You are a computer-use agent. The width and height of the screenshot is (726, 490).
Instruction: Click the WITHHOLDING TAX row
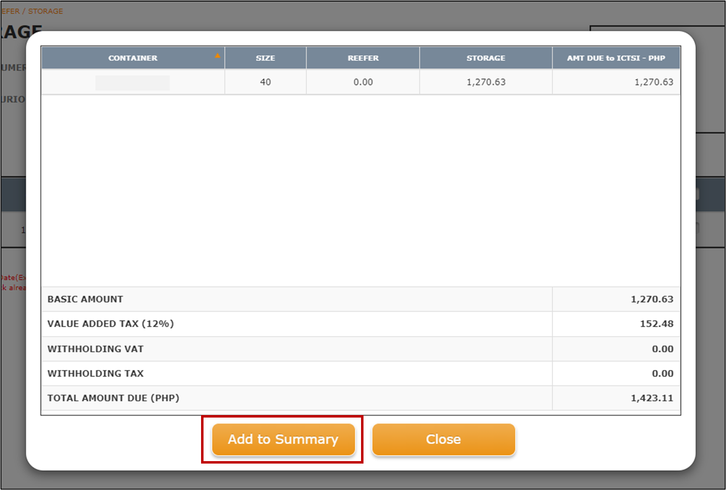(x=95, y=373)
